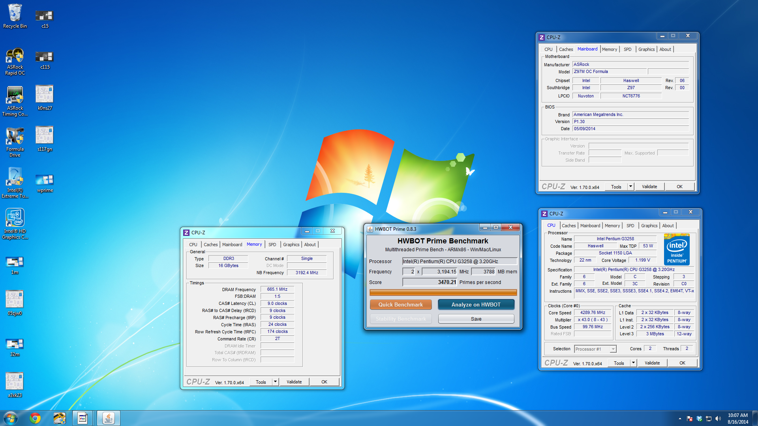Image resolution: width=758 pixels, height=426 pixels.
Task: Click the BIOS date 05/09/2014
Action: click(x=630, y=129)
